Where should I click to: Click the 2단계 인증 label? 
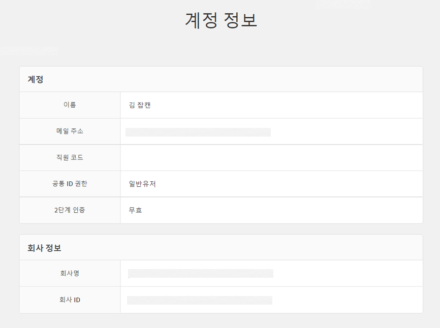70,210
